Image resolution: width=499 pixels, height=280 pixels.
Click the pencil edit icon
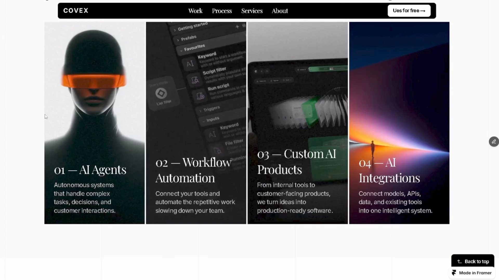[x=494, y=142]
